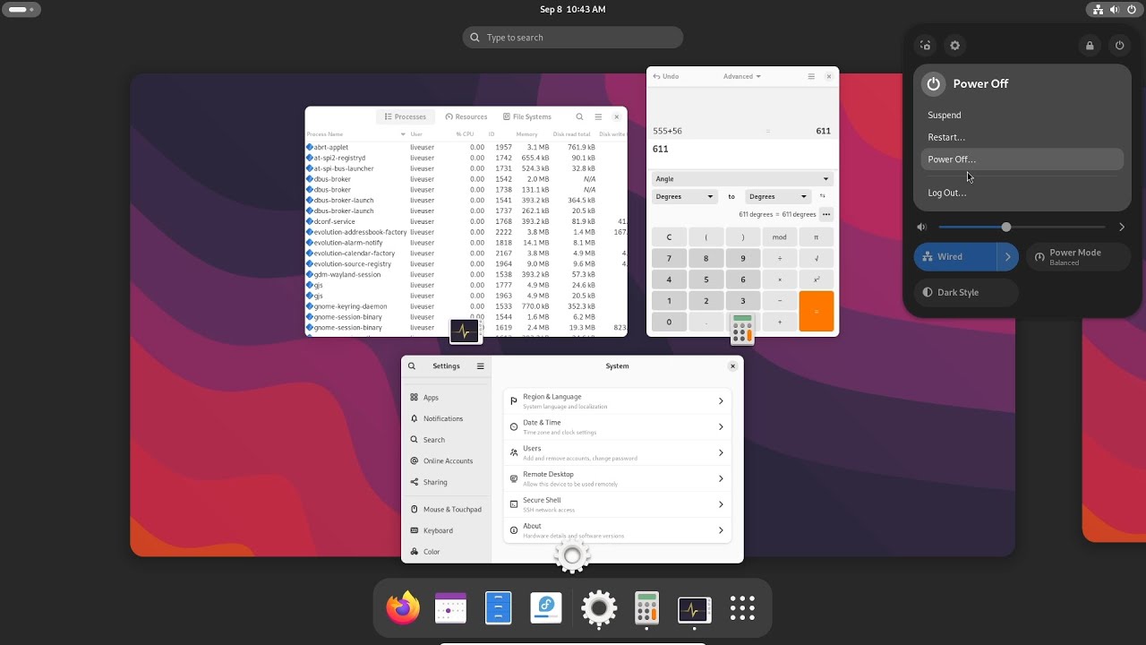Open the target Degrees unit dropdown
This screenshot has height=645, width=1146.
[777, 196]
